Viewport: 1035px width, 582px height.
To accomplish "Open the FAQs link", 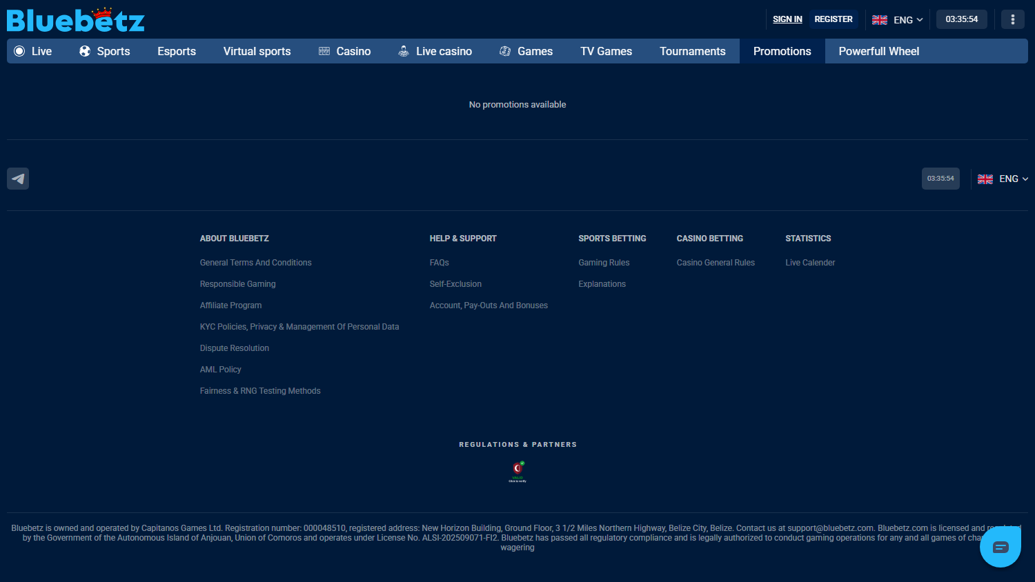I will pos(440,263).
